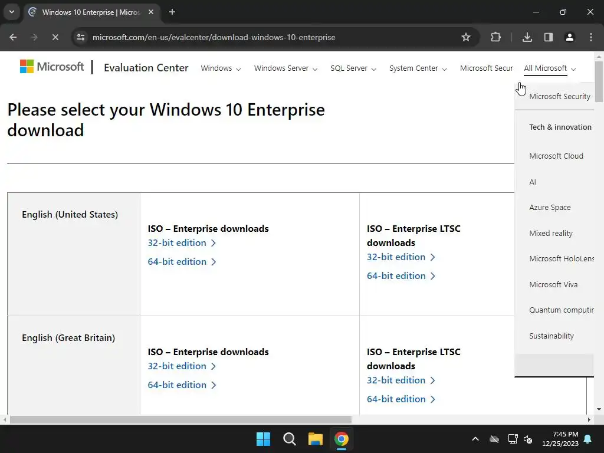This screenshot has width=604, height=453.
Task: Select Mixed reality menu entry
Action: [551, 233]
